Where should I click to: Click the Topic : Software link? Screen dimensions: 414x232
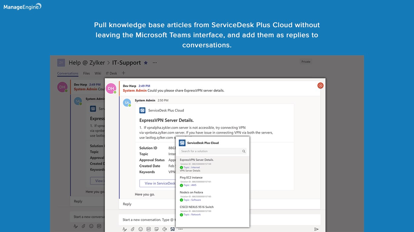[192, 200]
